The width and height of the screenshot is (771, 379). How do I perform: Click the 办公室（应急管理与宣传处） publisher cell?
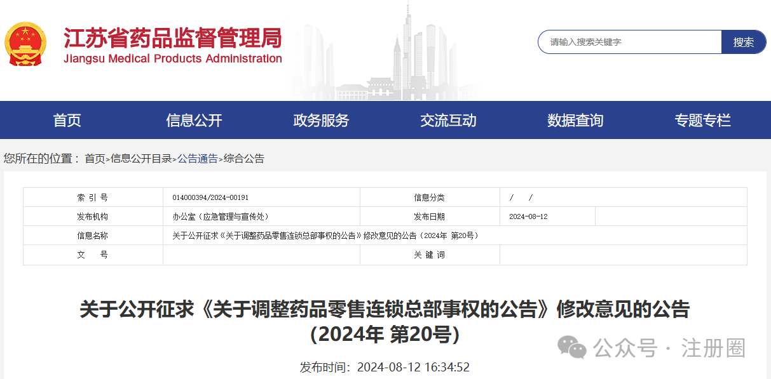tap(216, 217)
